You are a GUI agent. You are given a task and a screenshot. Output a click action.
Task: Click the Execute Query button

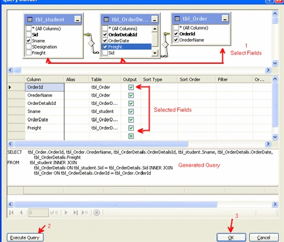(x=25, y=238)
